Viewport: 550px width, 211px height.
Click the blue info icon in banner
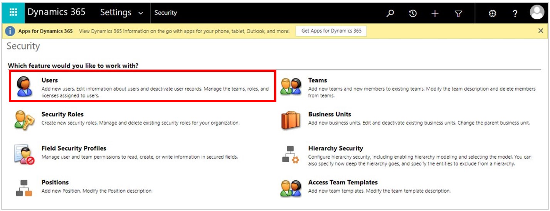pyautogui.click(x=10, y=31)
